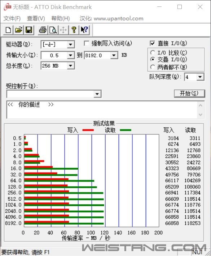Enable the 强制写入访问 checkbox
Viewport: 211px width, 256px height.
[x=87, y=44]
